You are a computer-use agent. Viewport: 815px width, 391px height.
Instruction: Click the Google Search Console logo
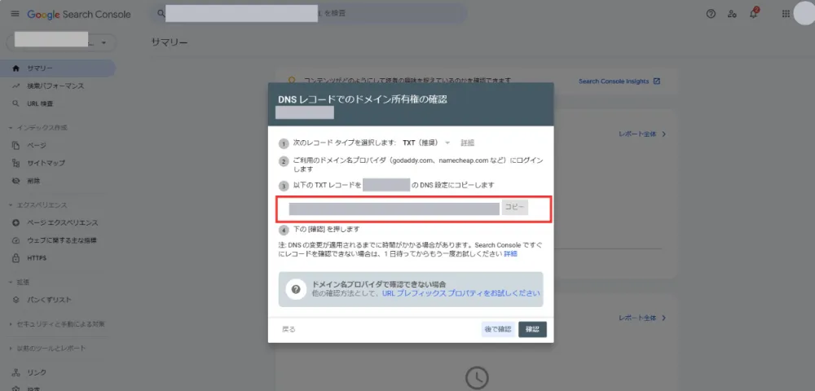coord(79,15)
